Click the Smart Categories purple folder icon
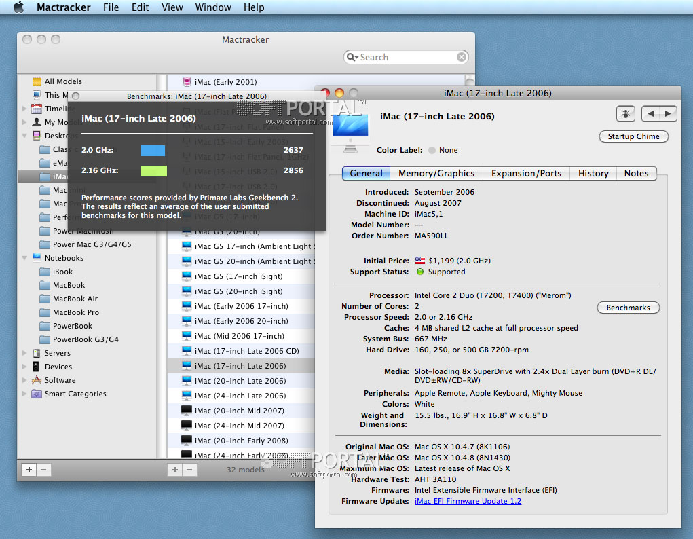 pos(37,394)
